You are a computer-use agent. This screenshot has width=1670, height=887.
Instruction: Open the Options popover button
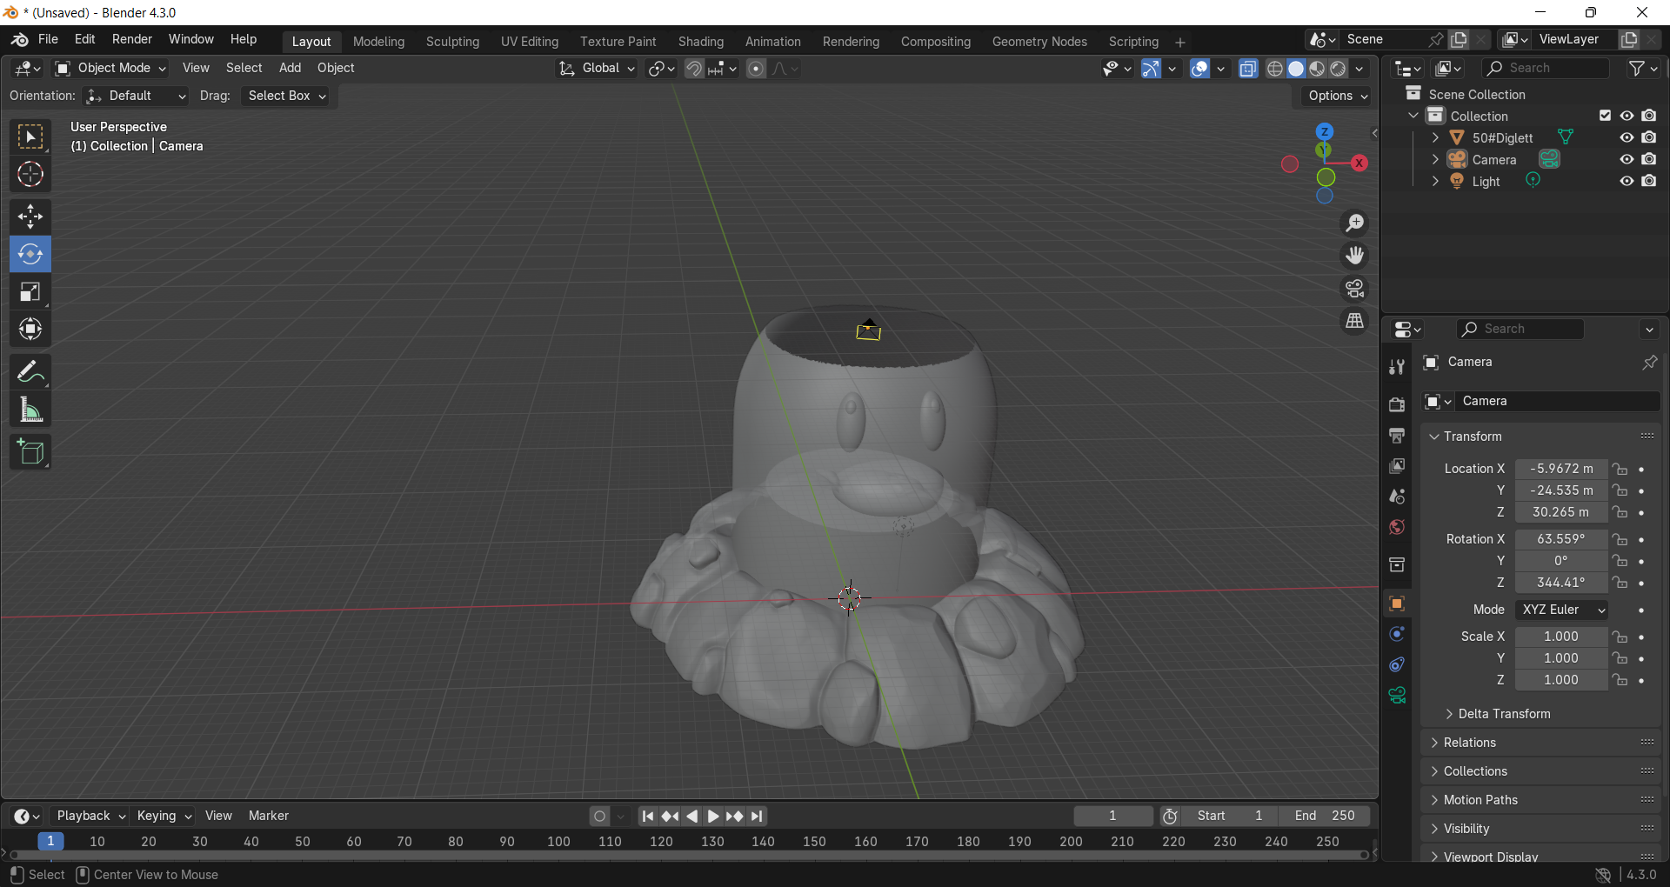pyautogui.click(x=1337, y=96)
